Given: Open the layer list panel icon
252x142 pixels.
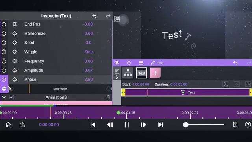Looking at the screenshot, I should 117,72.
